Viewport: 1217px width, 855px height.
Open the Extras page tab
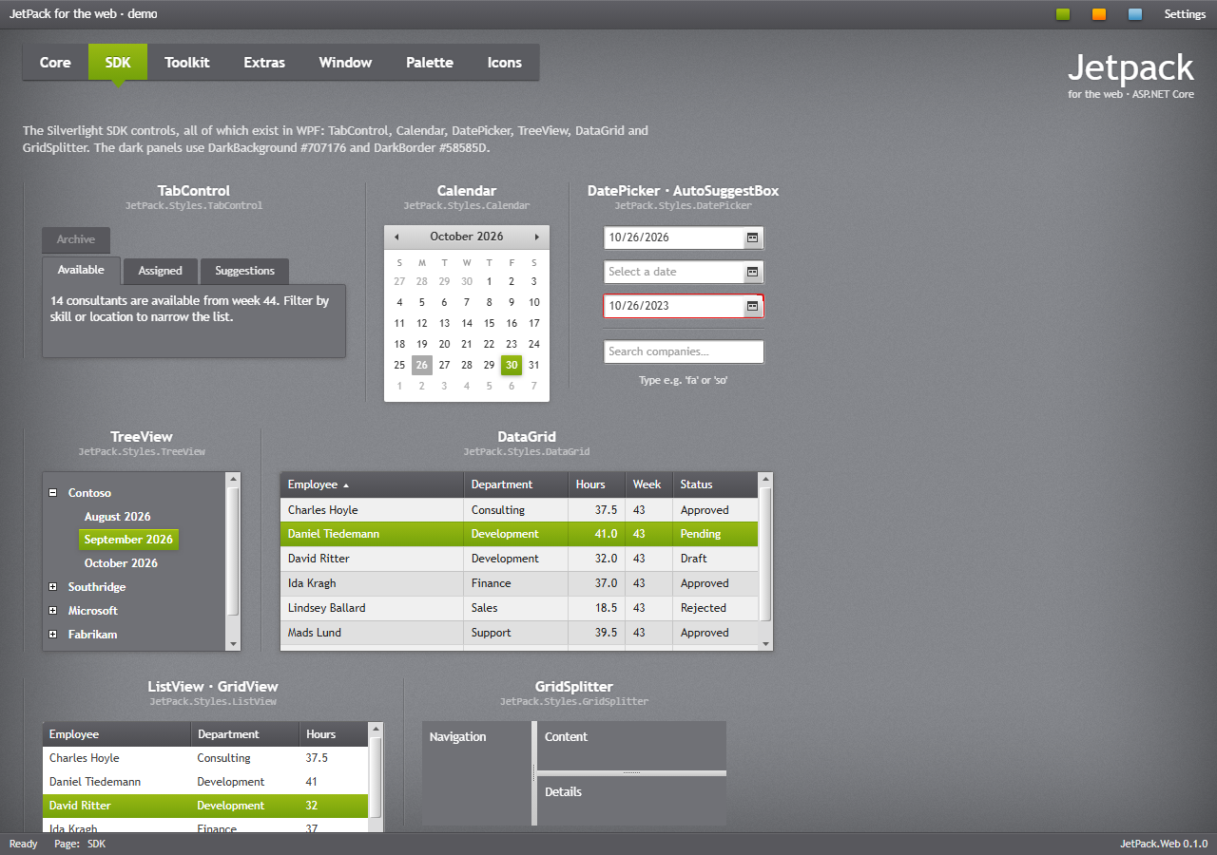(264, 63)
